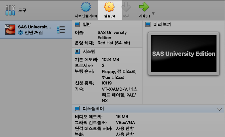Screen dimensions: 225x137
Task: Click the 기본 메모리 label
Action: point(86,60)
